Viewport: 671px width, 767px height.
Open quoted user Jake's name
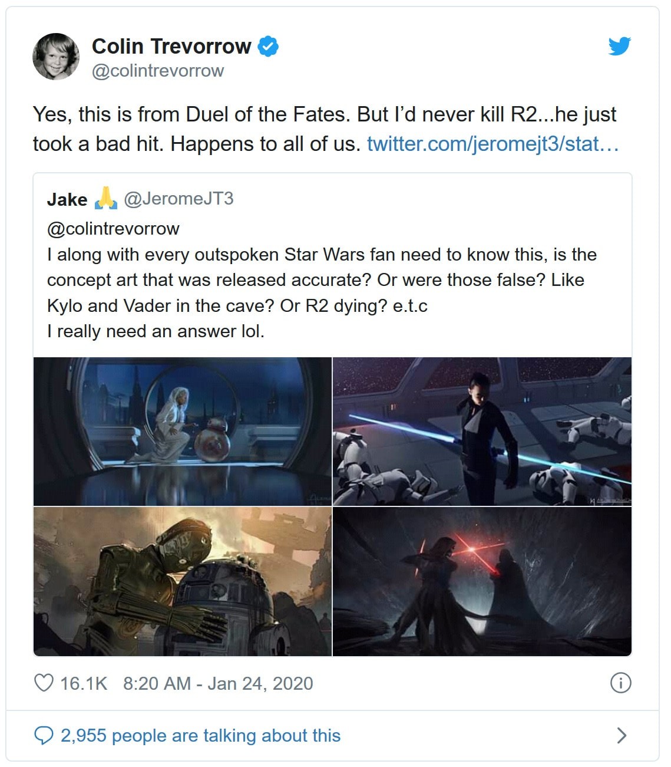click(x=67, y=199)
